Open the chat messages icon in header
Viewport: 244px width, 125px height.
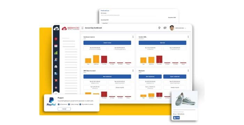(165, 28)
